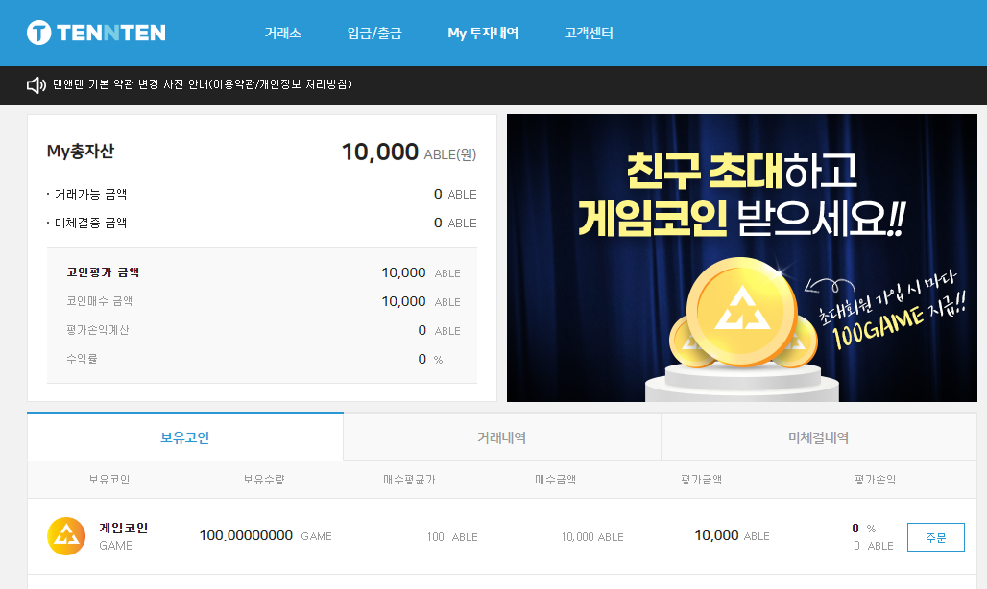Click the announcement speaker icon
Viewport: 987px width, 589px height.
(36, 84)
